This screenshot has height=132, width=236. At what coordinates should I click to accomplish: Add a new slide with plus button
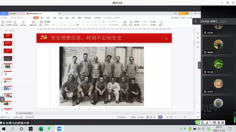pos(7,113)
